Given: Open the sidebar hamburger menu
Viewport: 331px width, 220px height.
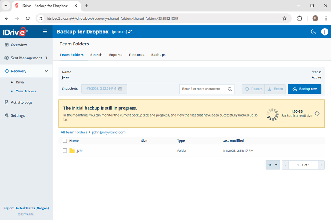Looking at the screenshot, I should tap(45, 32).
